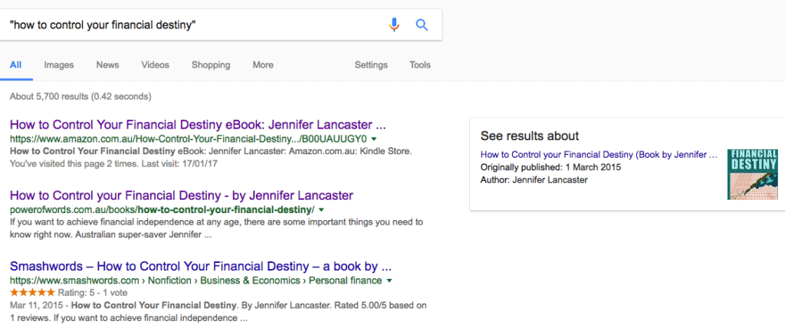Select the All results tab
785x328 pixels.
click(15, 65)
